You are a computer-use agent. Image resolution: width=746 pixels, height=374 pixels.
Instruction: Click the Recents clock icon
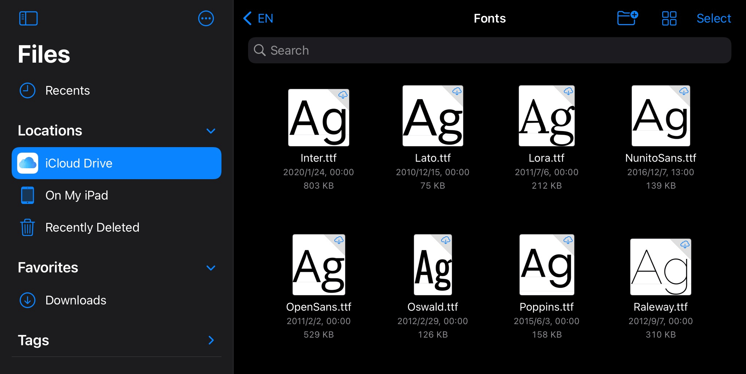coord(27,90)
